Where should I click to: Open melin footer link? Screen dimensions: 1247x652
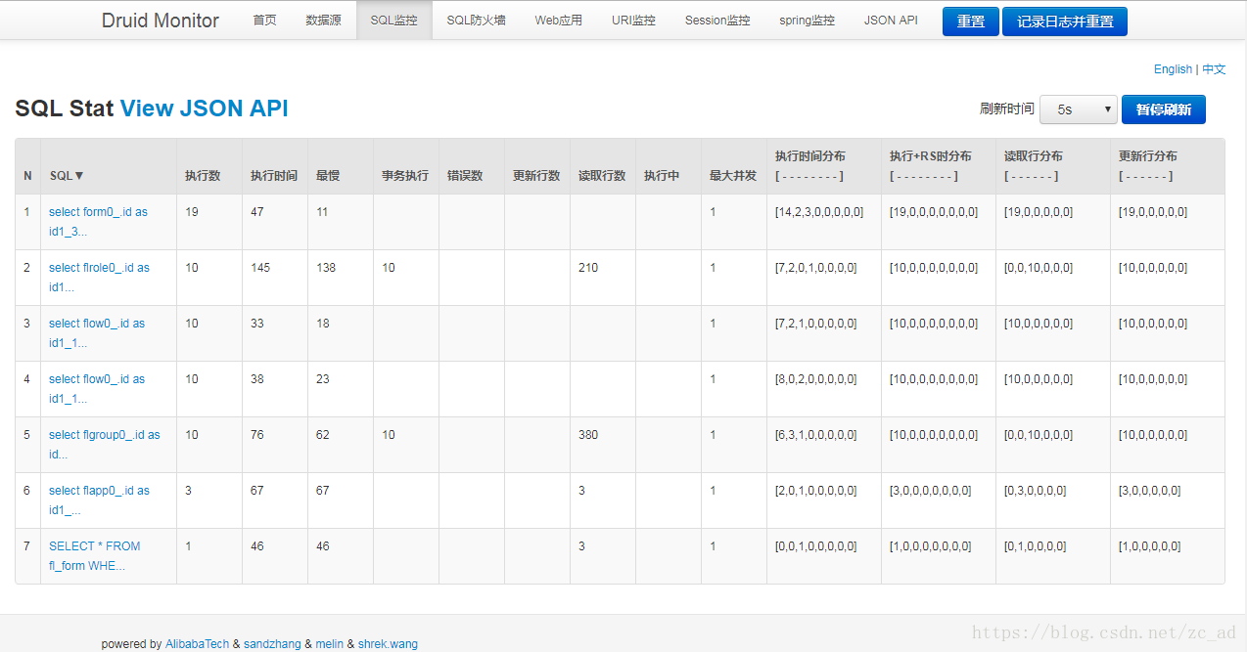tap(330, 644)
